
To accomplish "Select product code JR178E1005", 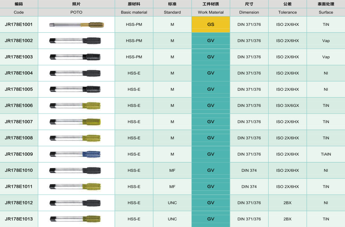I will point(19,89).
